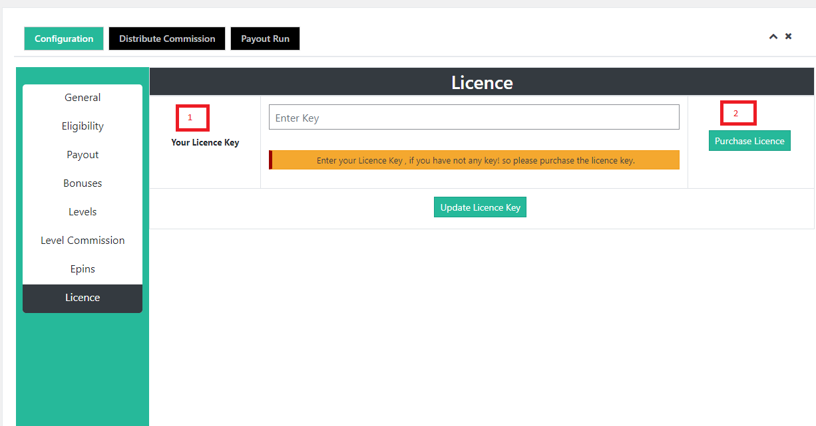Screen dimensions: 816x426
Task: Switch to the Configuration tab
Action: (x=64, y=39)
